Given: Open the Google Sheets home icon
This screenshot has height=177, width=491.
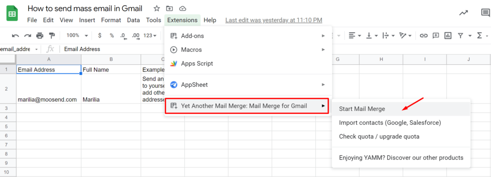Looking at the screenshot, I should point(12,14).
